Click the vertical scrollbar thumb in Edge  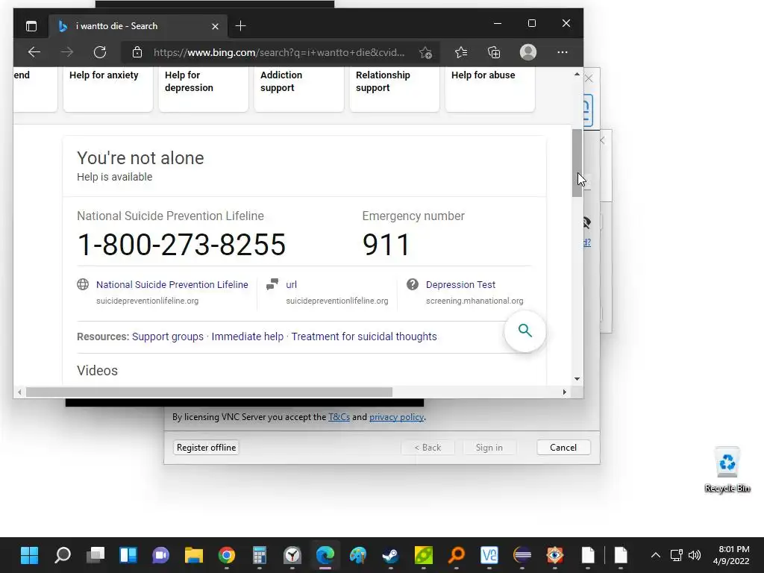pos(577,163)
